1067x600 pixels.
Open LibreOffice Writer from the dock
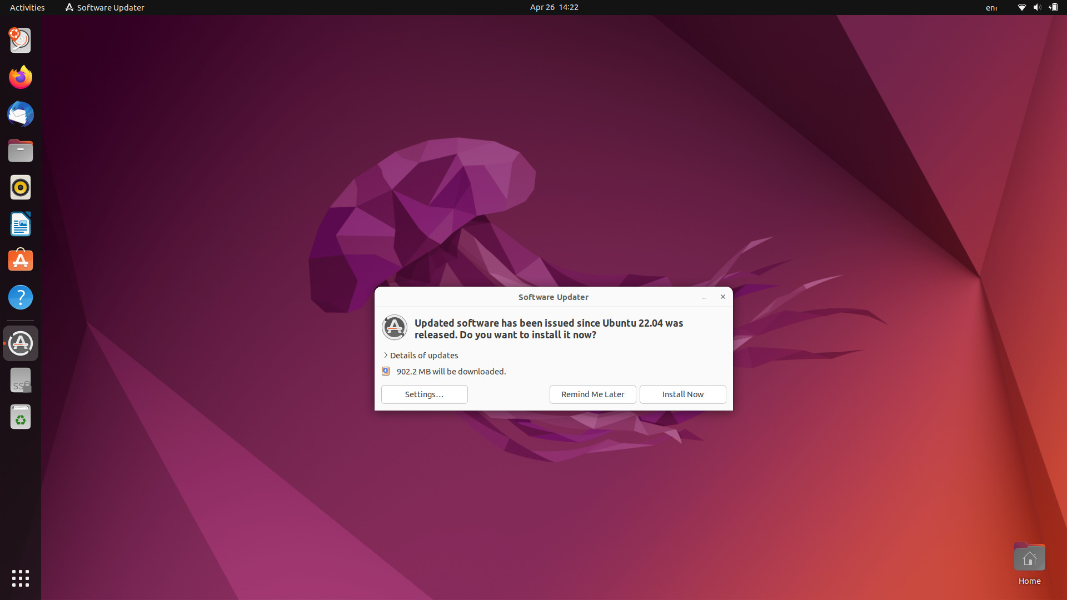(x=21, y=224)
